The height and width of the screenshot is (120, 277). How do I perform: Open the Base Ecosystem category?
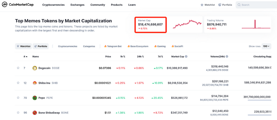coord(138,46)
